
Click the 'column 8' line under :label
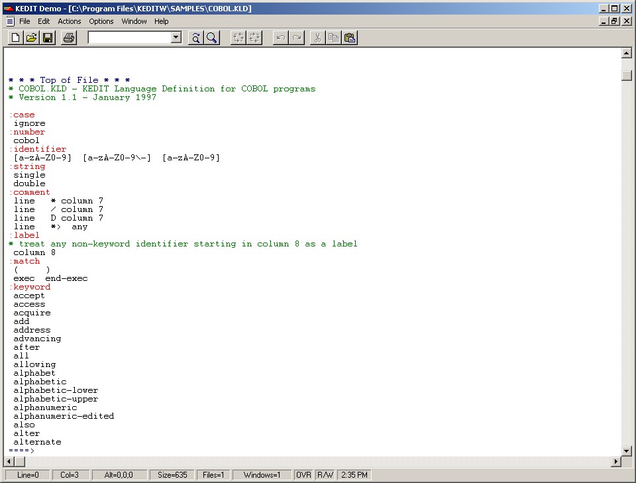[x=34, y=252]
